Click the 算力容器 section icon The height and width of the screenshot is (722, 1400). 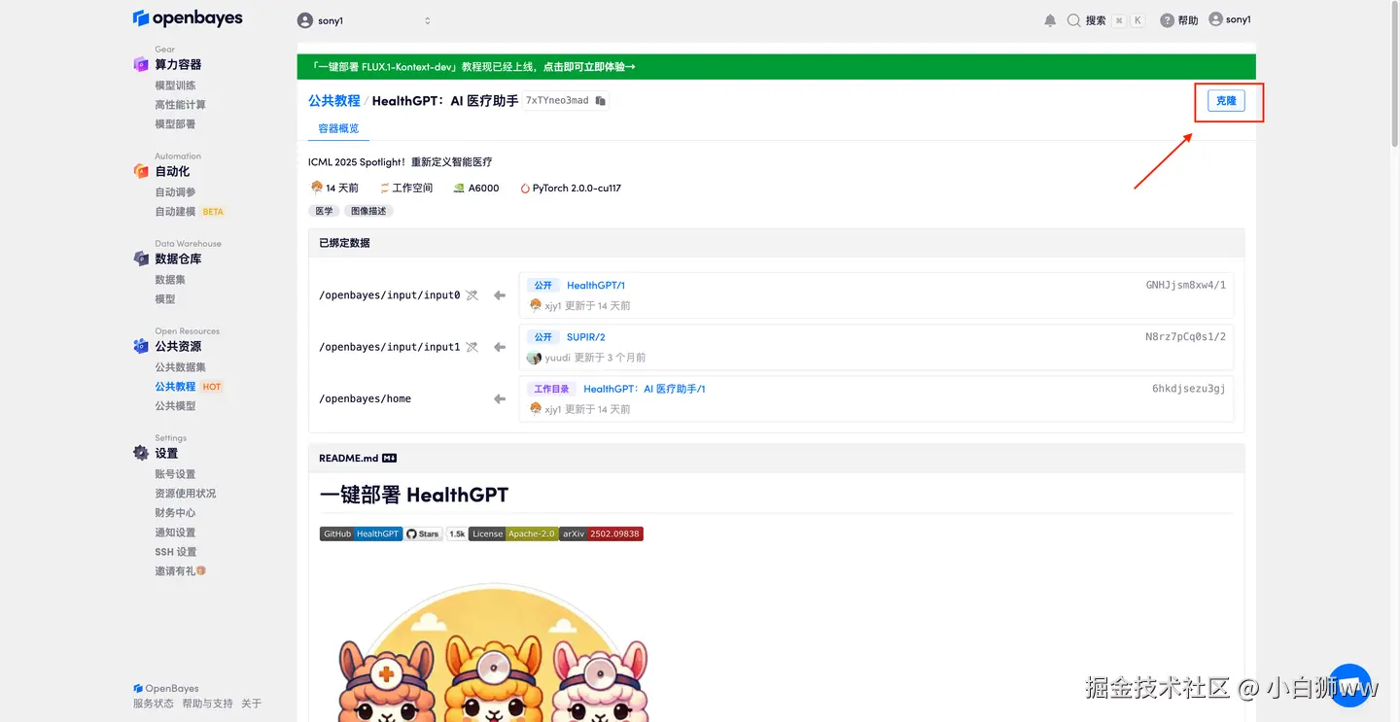coord(141,64)
